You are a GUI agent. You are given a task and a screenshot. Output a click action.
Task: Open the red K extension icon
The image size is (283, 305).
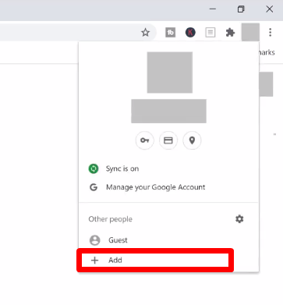tap(190, 33)
